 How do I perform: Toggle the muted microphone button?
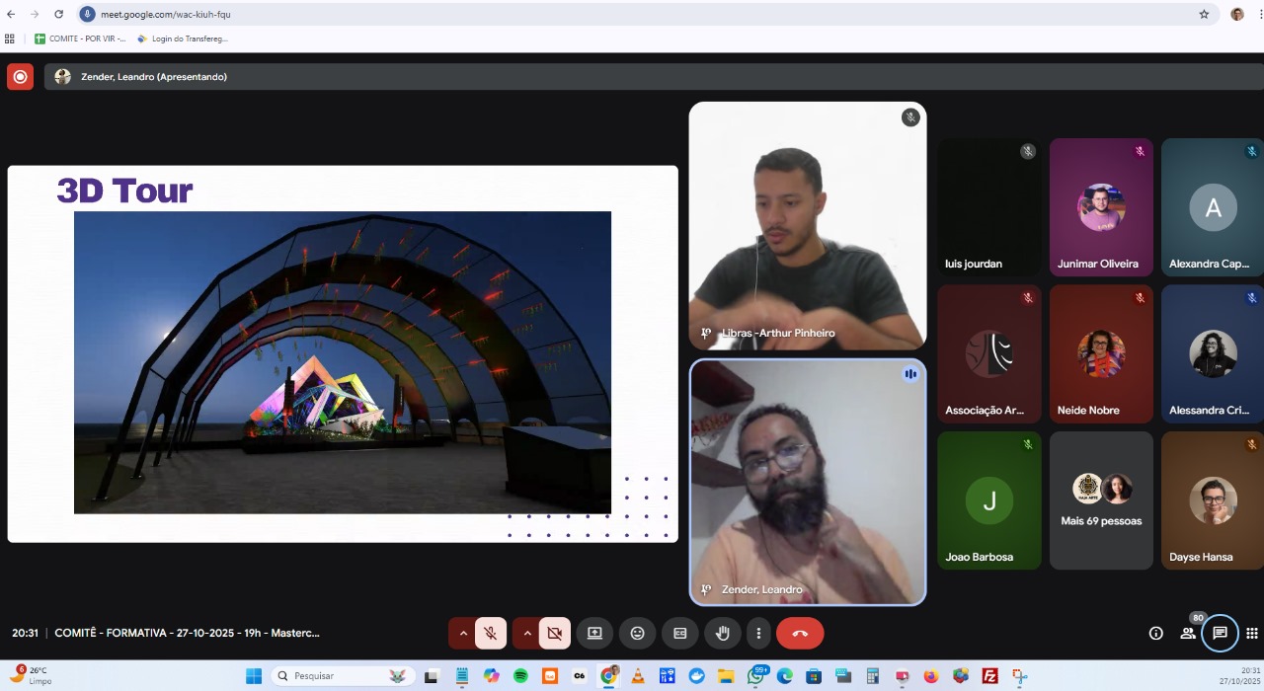[x=491, y=634]
